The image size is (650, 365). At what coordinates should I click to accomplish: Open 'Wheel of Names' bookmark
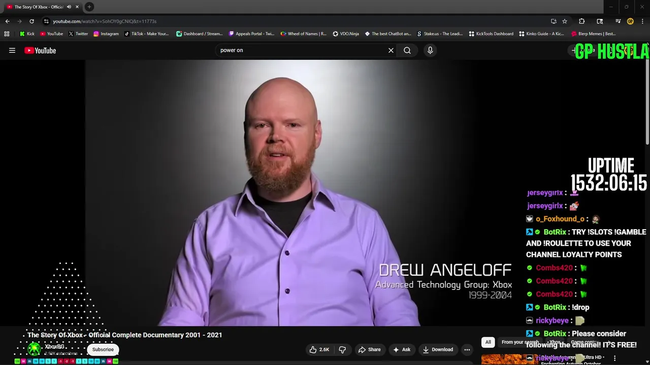coord(303,34)
